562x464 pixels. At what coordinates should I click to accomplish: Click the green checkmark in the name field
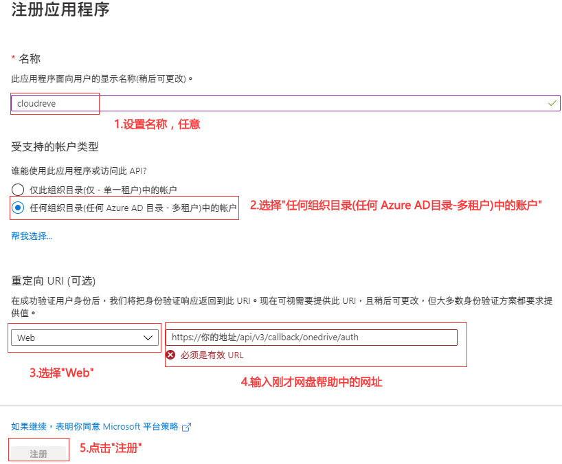tap(552, 103)
